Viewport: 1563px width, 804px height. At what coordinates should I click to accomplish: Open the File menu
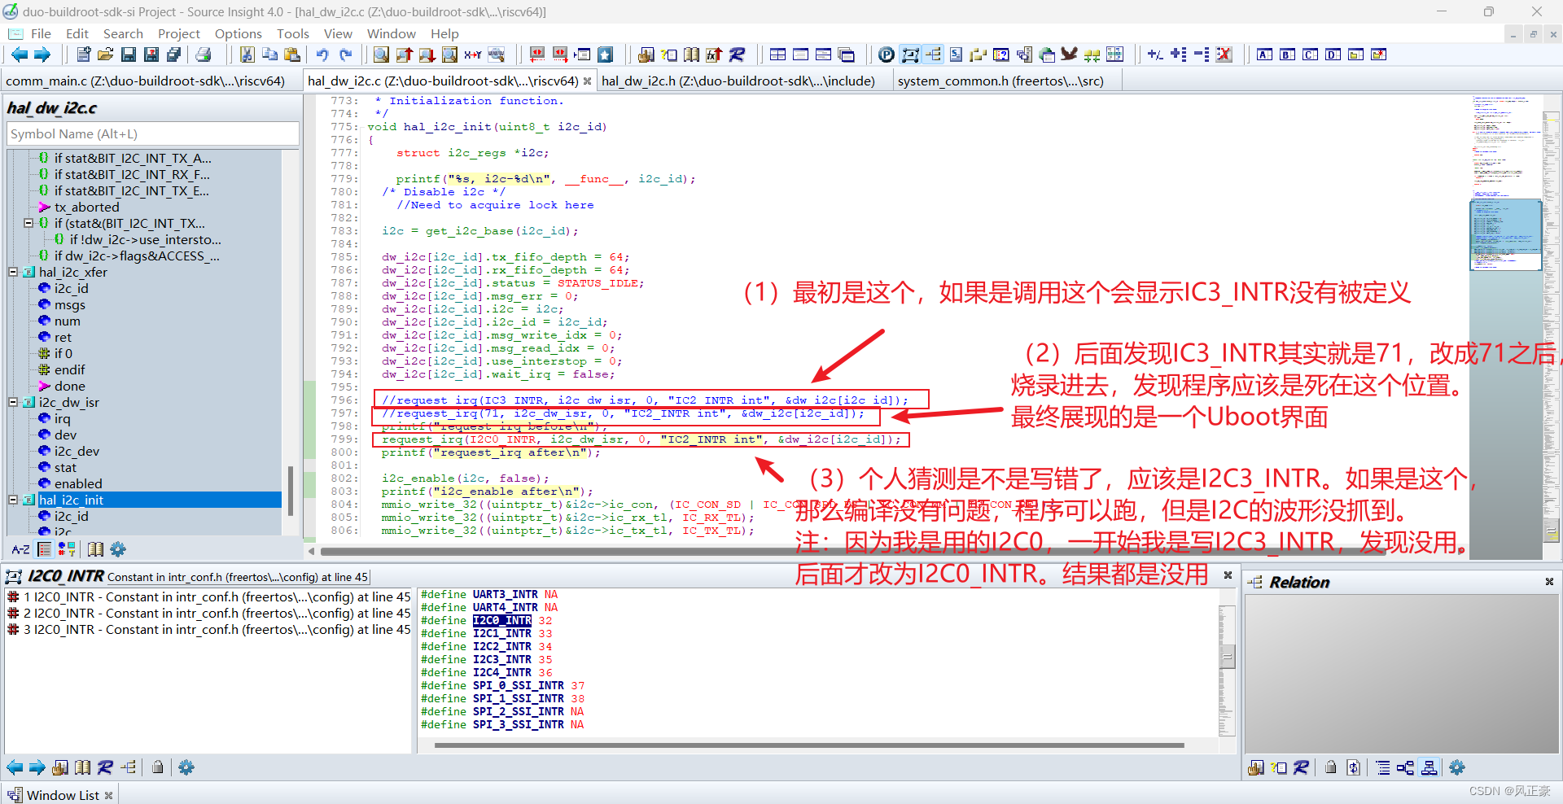41,33
